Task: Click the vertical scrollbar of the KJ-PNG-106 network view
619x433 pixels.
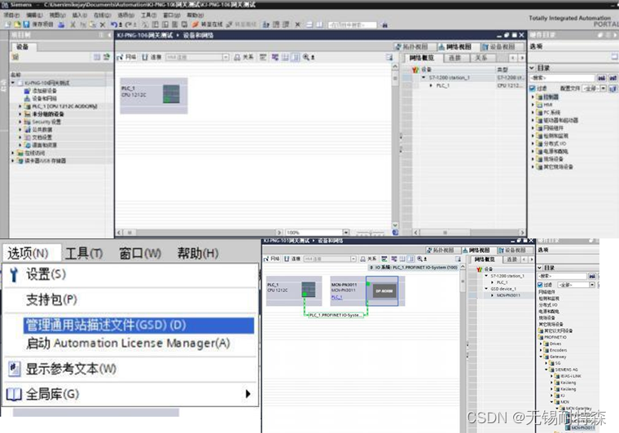Action: pos(395,146)
